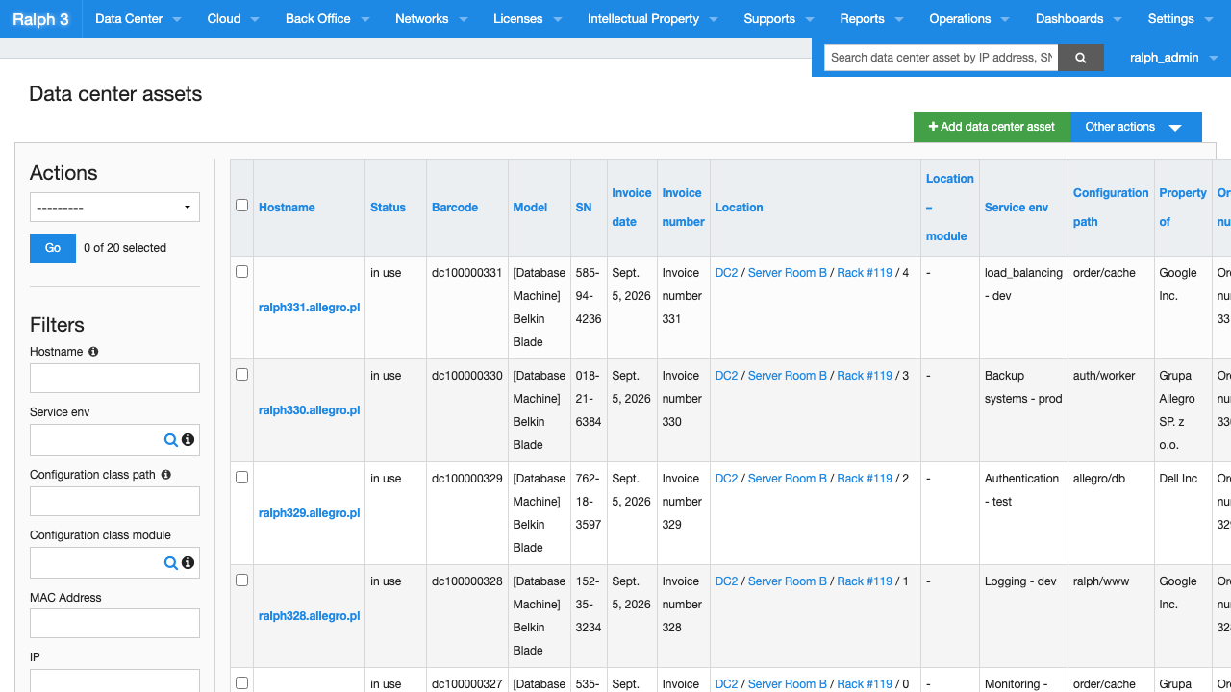Click info icon beside Service env filter
The image size is (1231, 692).
tap(188, 439)
